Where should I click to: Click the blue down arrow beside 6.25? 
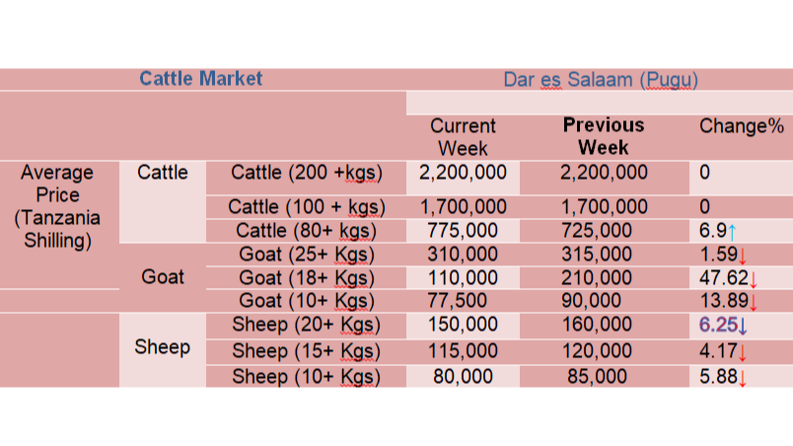click(743, 327)
